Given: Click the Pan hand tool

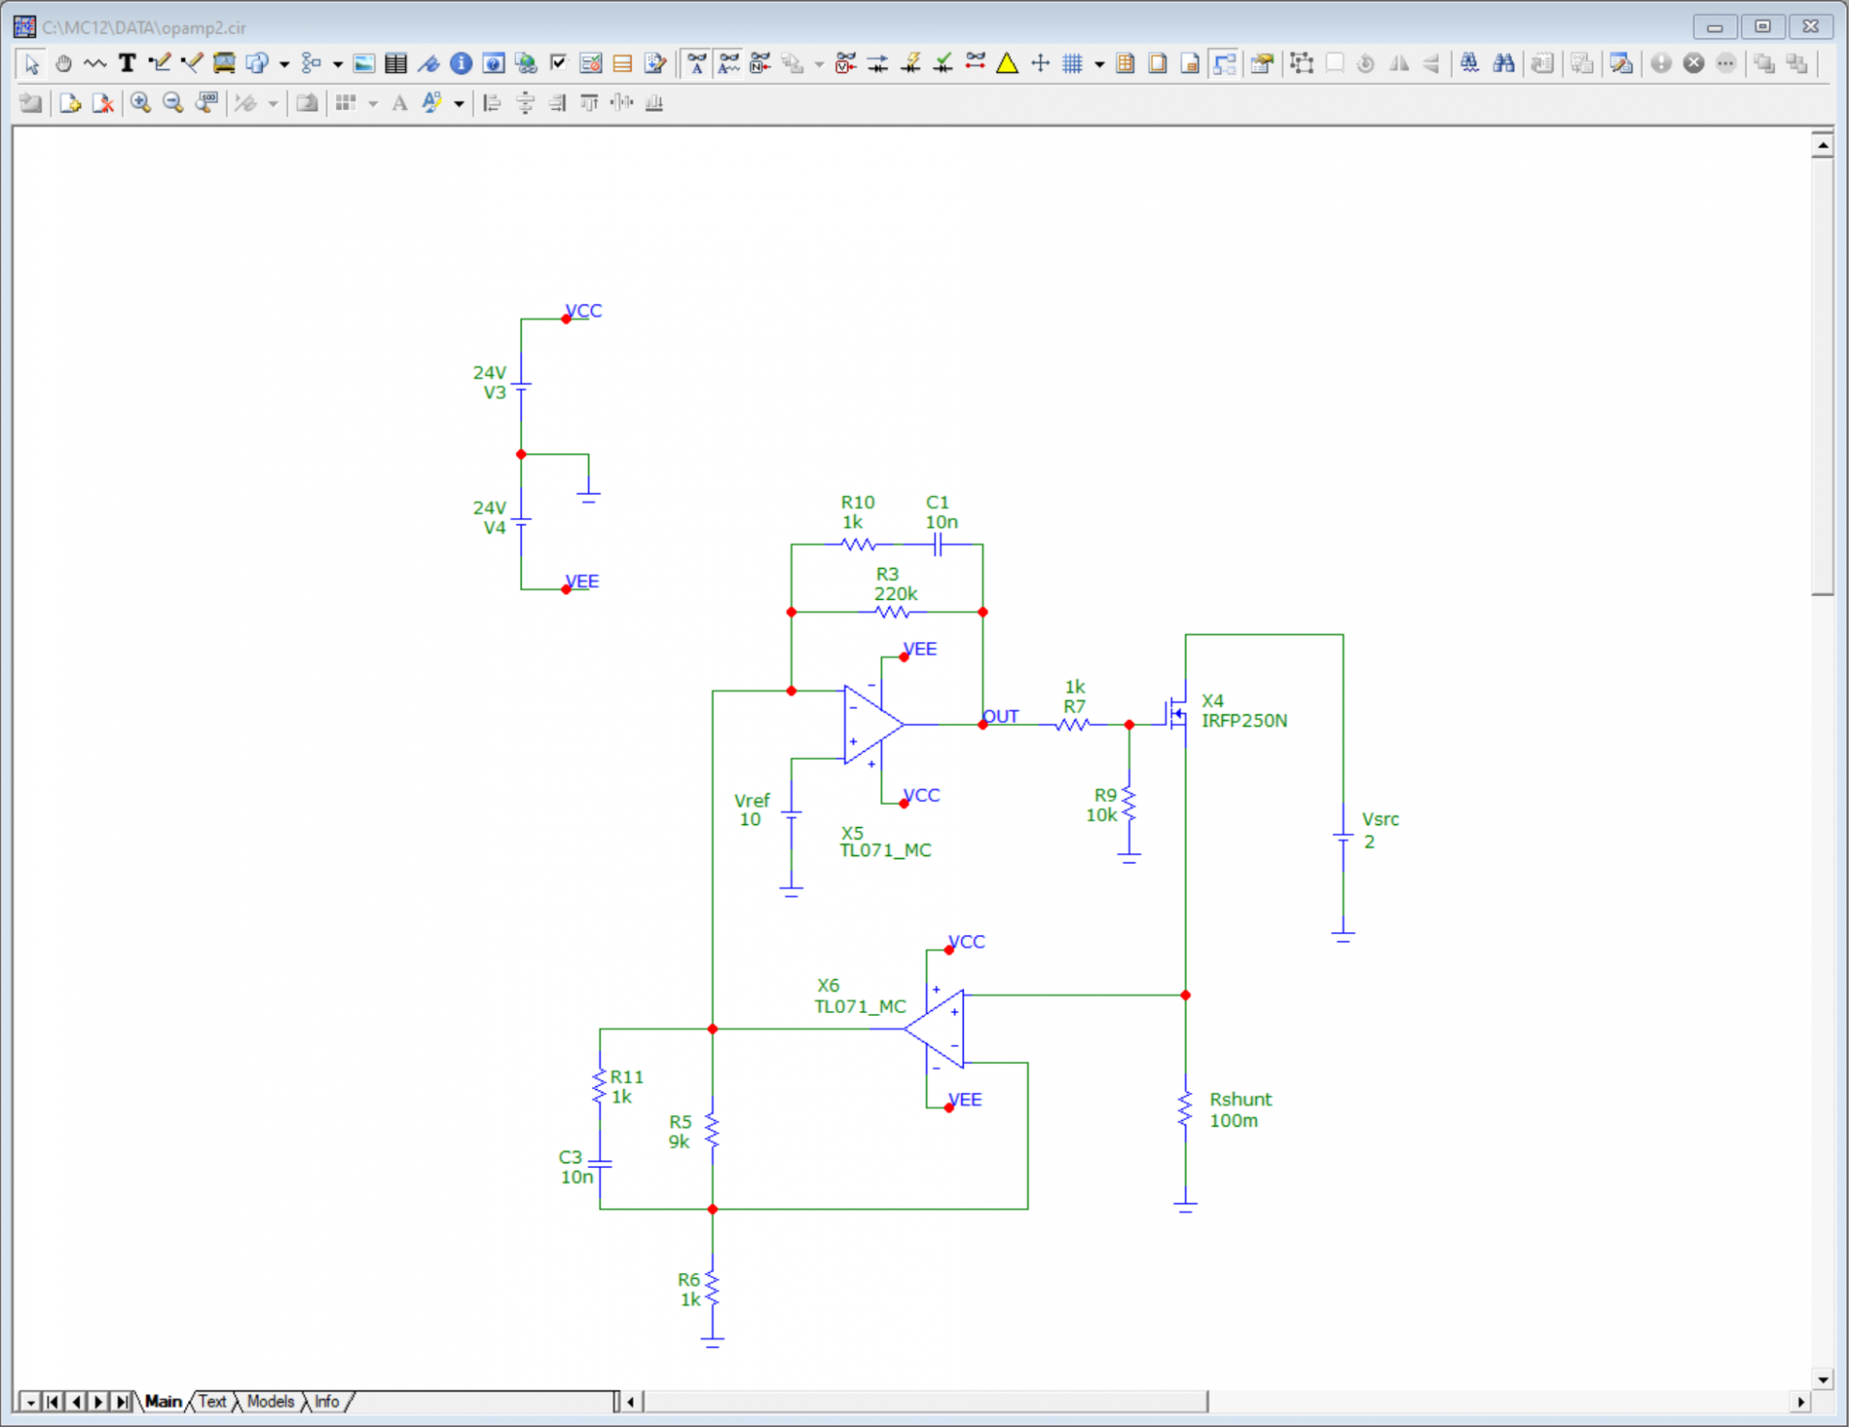Looking at the screenshot, I should (64, 64).
